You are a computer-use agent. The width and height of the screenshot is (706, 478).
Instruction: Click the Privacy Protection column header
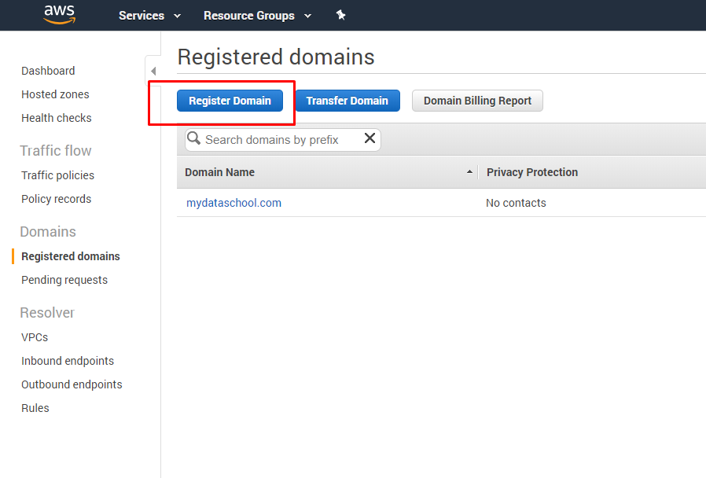click(x=532, y=172)
